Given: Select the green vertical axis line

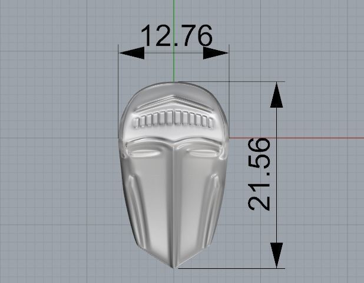Looking at the screenshot, I should (x=174, y=41).
